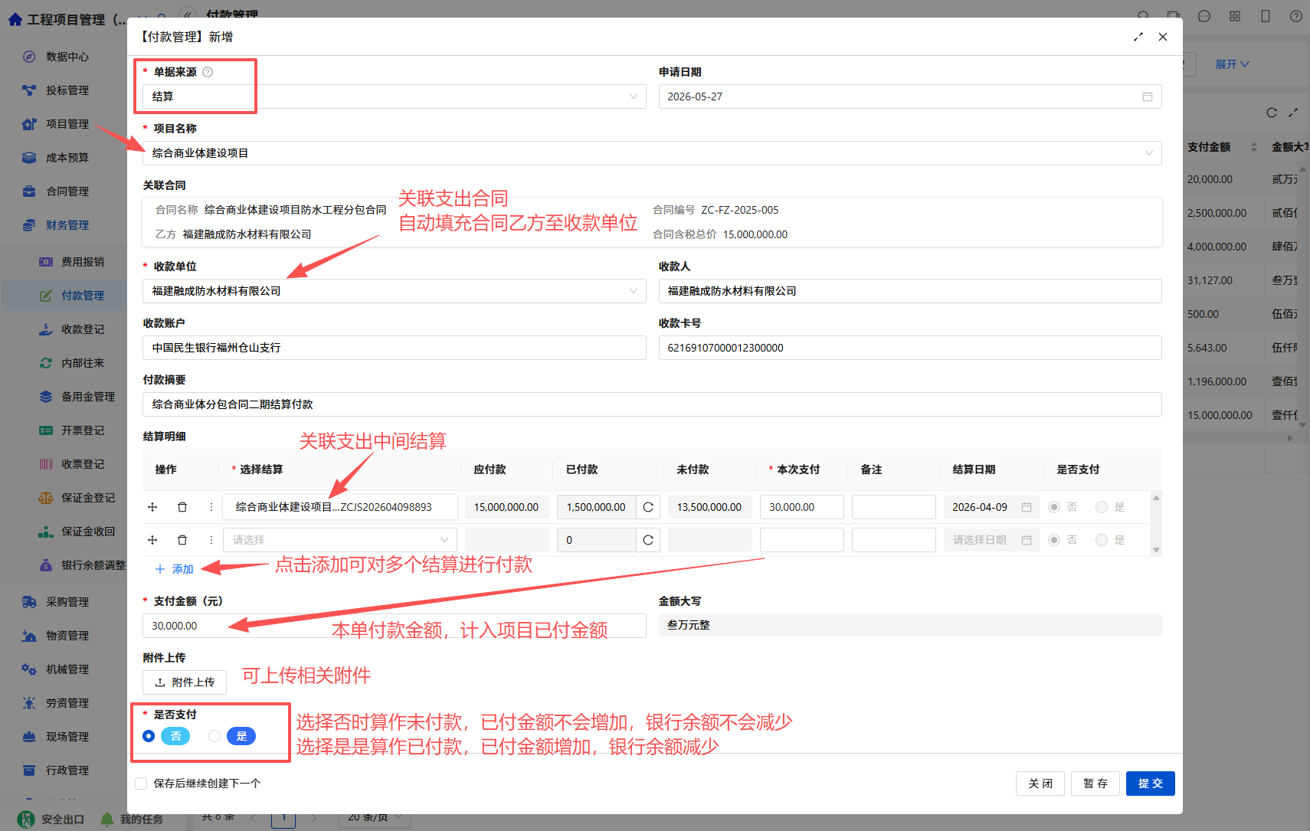
Task: Click the move handle in first settlement row
Action: pyautogui.click(x=152, y=507)
